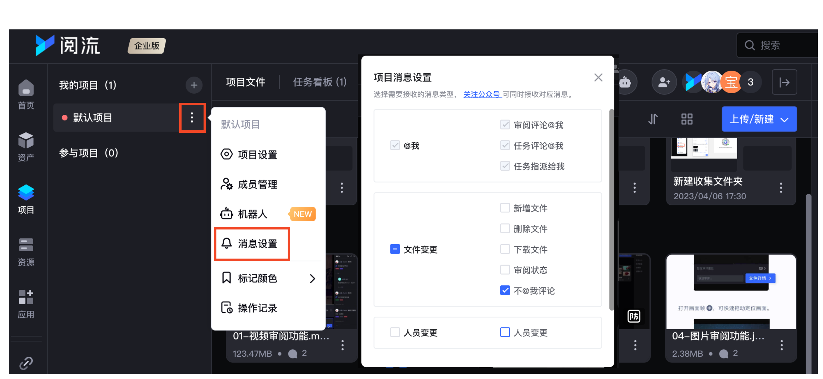Open the 应用 apps section

[26, 304]
